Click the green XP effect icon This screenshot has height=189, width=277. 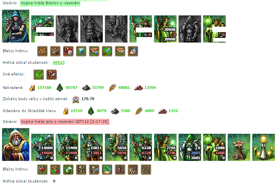tap(39, 75)
